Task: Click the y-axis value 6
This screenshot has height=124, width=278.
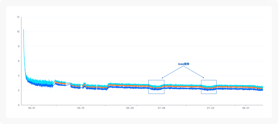Action: point(19,61)
